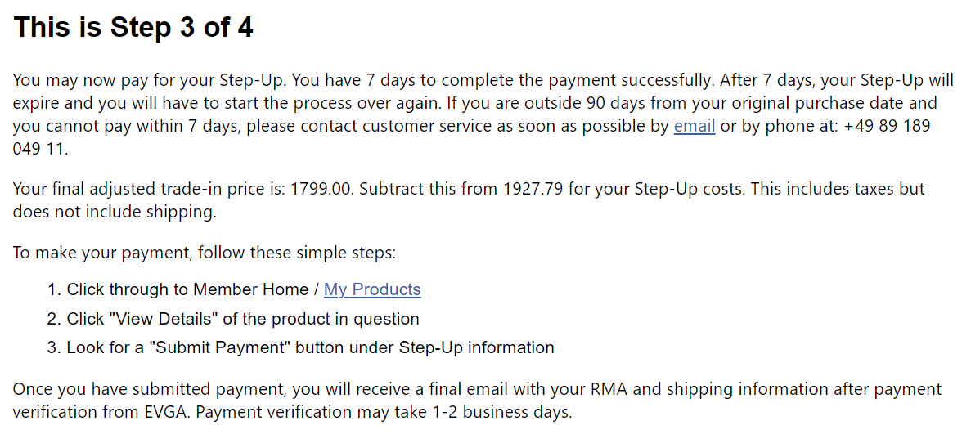
Task: Open the email customer service link
Action: coord(694,126)
